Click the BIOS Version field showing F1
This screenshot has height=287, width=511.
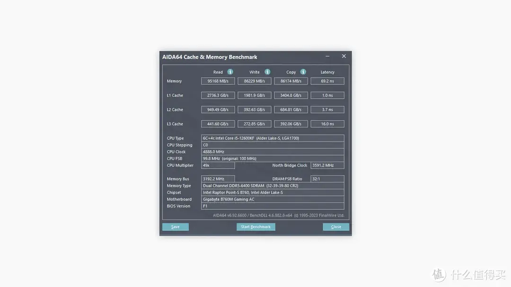click(273, 206)
